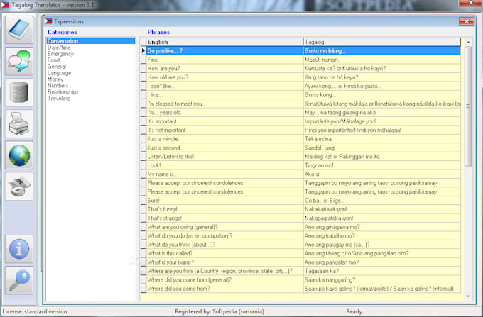
Task: Click Tagalog cell 'Téka múna.'
Action: 382,139
